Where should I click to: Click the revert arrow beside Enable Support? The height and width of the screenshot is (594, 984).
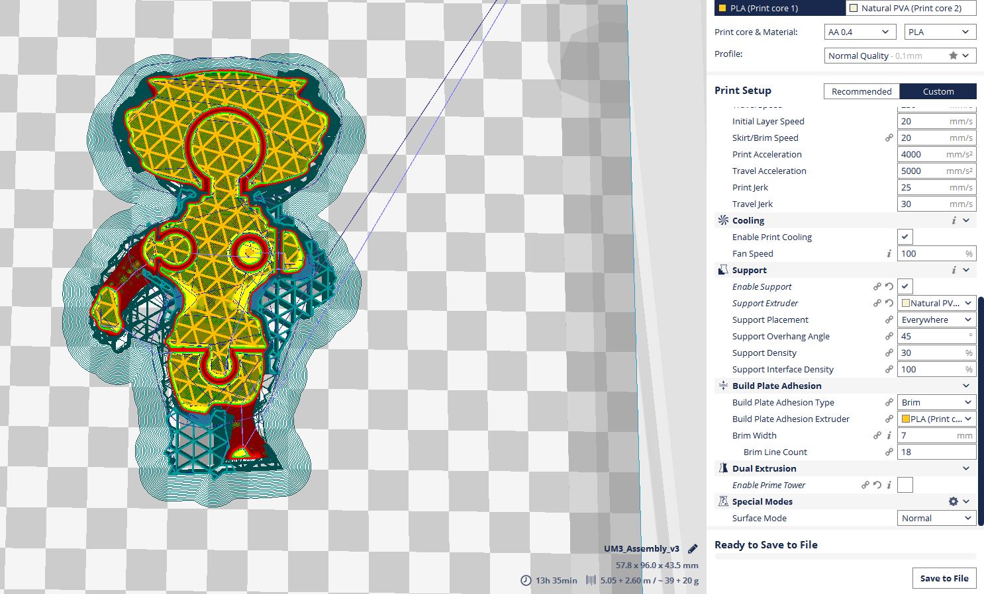[x=889, y=286]
